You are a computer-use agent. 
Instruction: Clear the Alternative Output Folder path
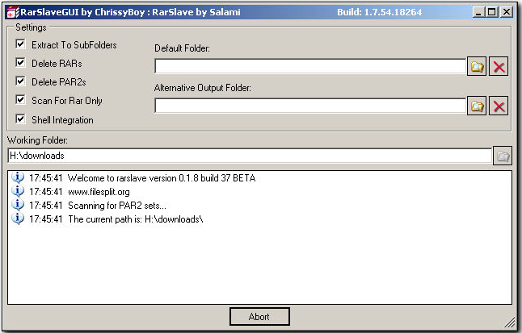coord(499,106)
